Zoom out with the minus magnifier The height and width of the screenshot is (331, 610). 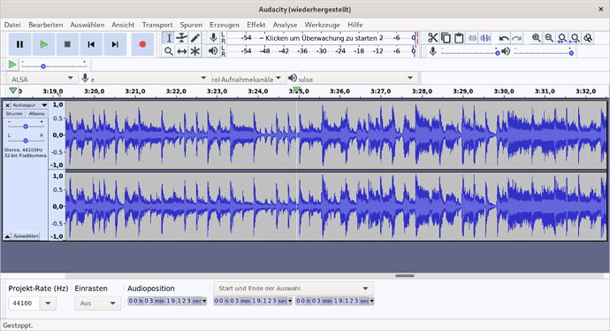549,38
